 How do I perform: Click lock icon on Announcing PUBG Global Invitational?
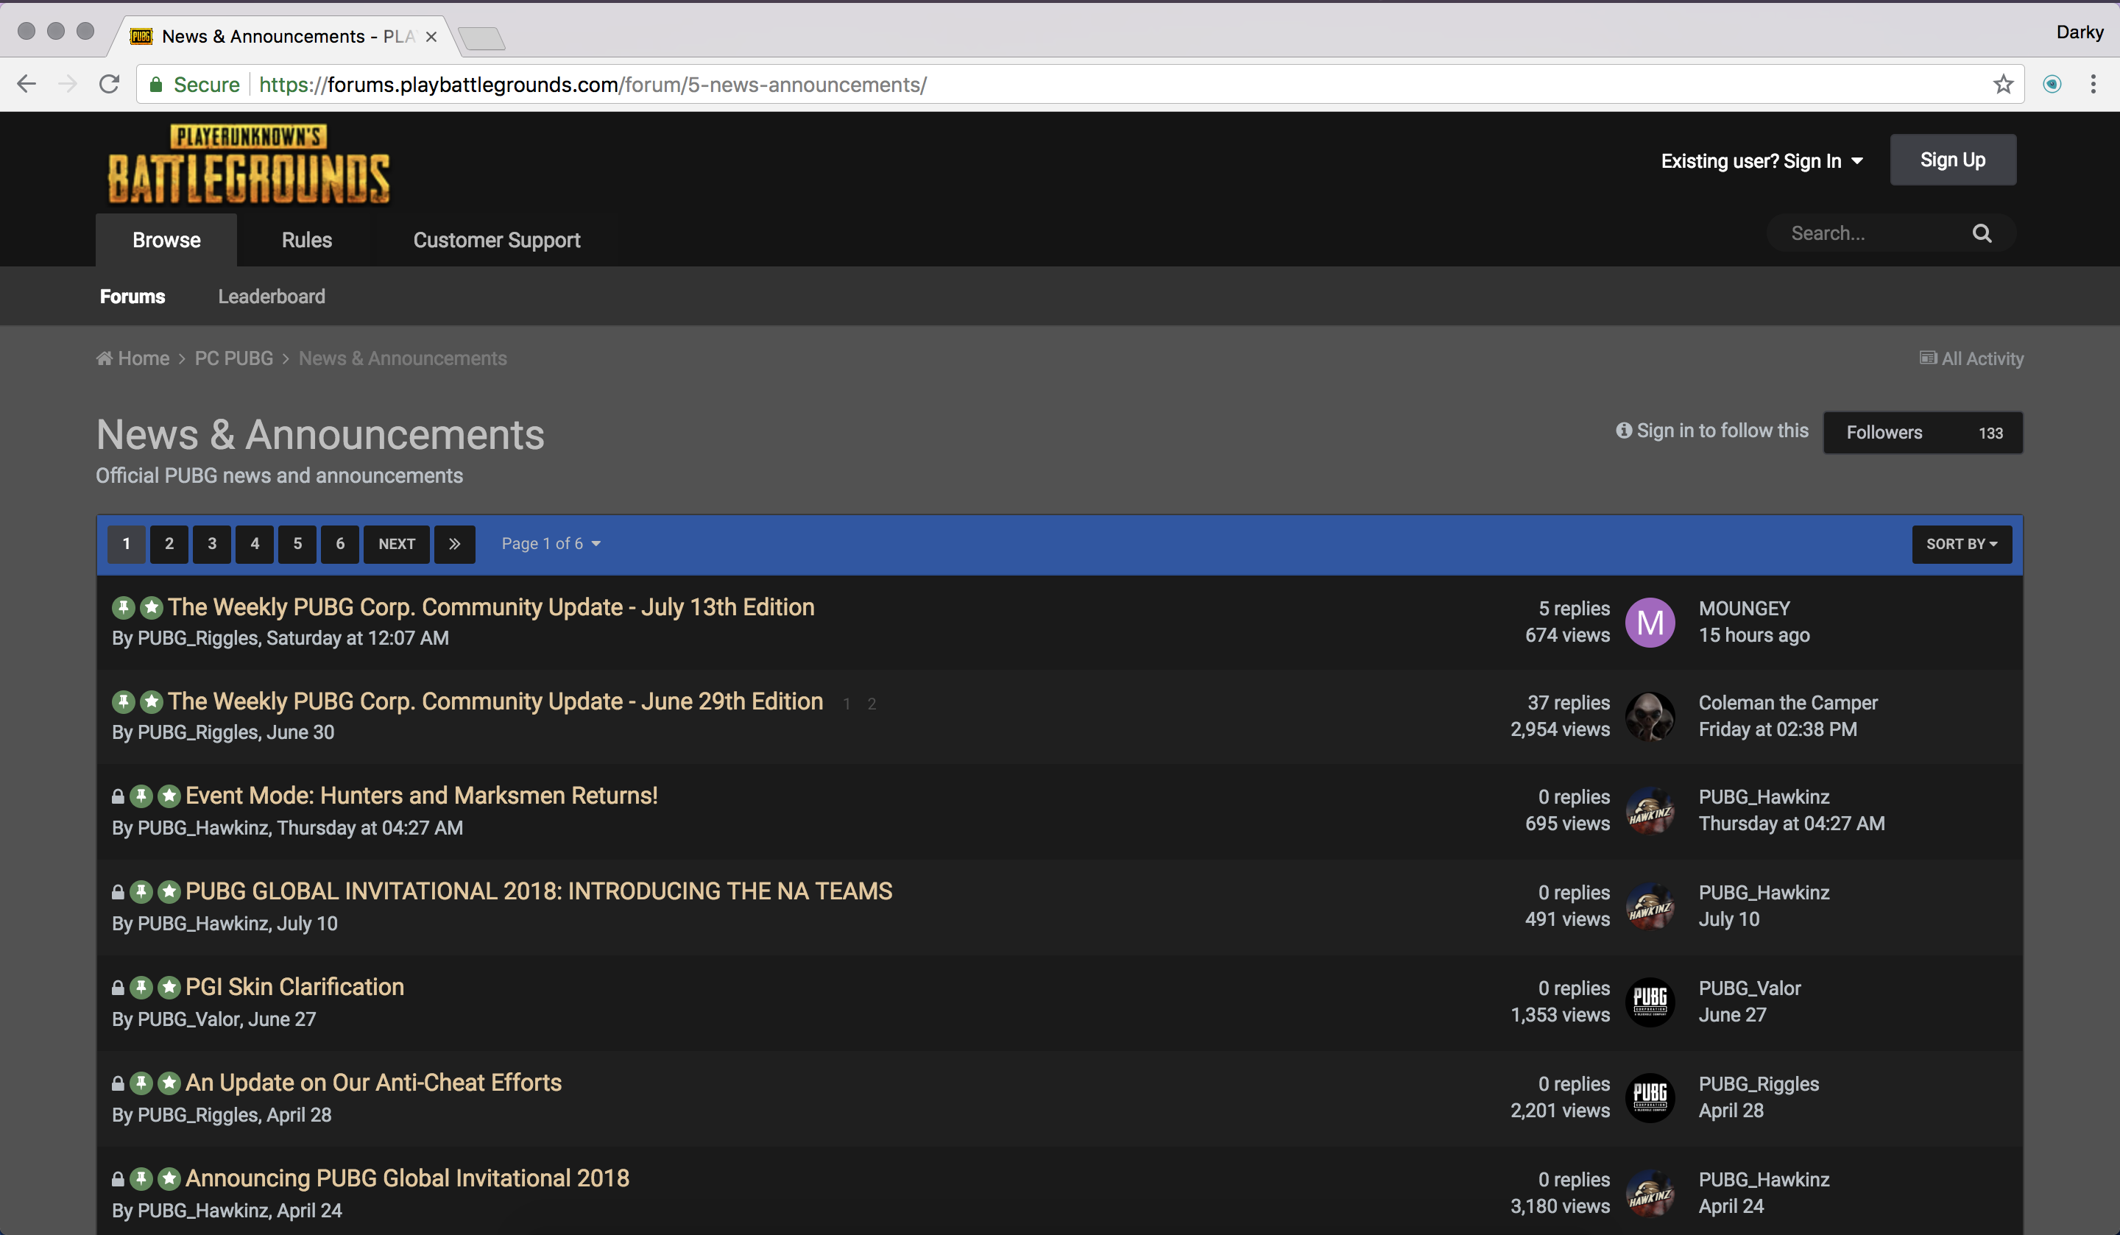pyautogui.click(x=118, y=1178)
